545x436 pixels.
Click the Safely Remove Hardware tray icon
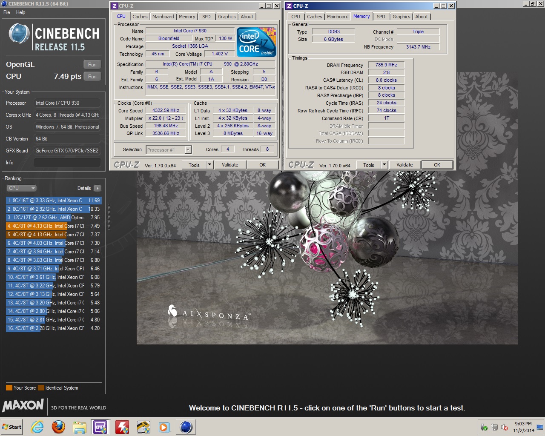[484, 427]
